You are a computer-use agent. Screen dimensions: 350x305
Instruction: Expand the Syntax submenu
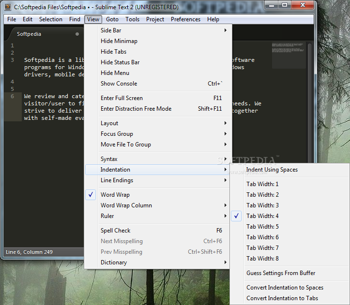click(x=158, y=159)
